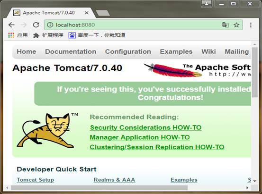Screen dimensions: 262x194
Task: Open the translate page icon
Action: pos(226,25)
